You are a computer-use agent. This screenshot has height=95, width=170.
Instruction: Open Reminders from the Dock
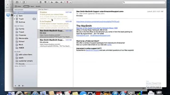click(x=67, y=93)
